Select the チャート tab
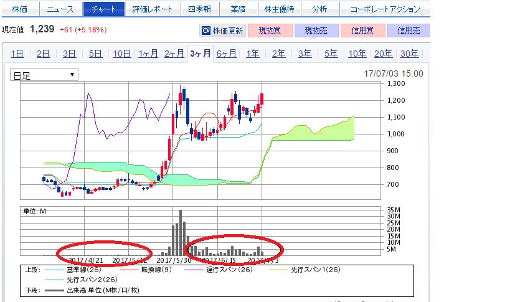The image size is (510, 302). coord(103,9)
